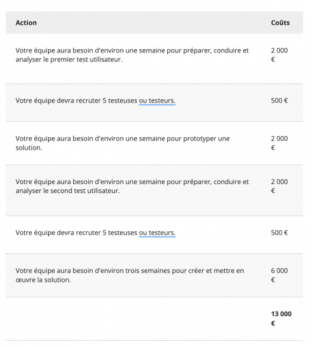Click the second test row's 2 000 € cost
The height and width of the screenshot is (346, 311).
[x=279, y=186]
